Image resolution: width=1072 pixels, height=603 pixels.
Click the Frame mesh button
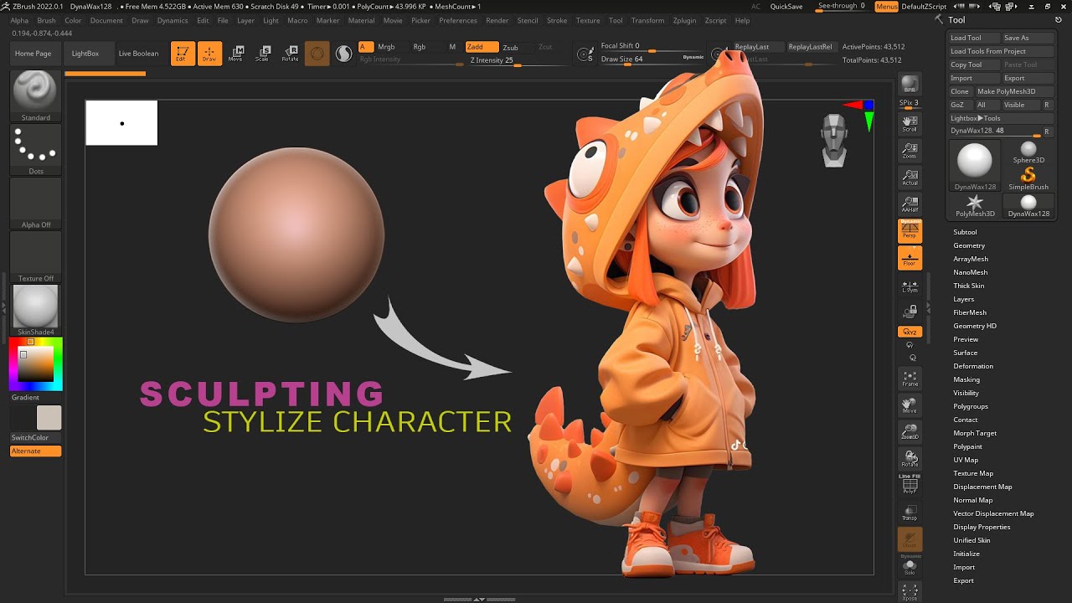pyautogui.click(x=910, y=379)
